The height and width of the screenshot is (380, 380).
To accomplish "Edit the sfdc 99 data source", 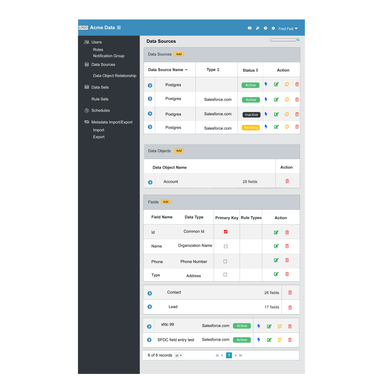I will pyautogui.click(x=269, y=326).
